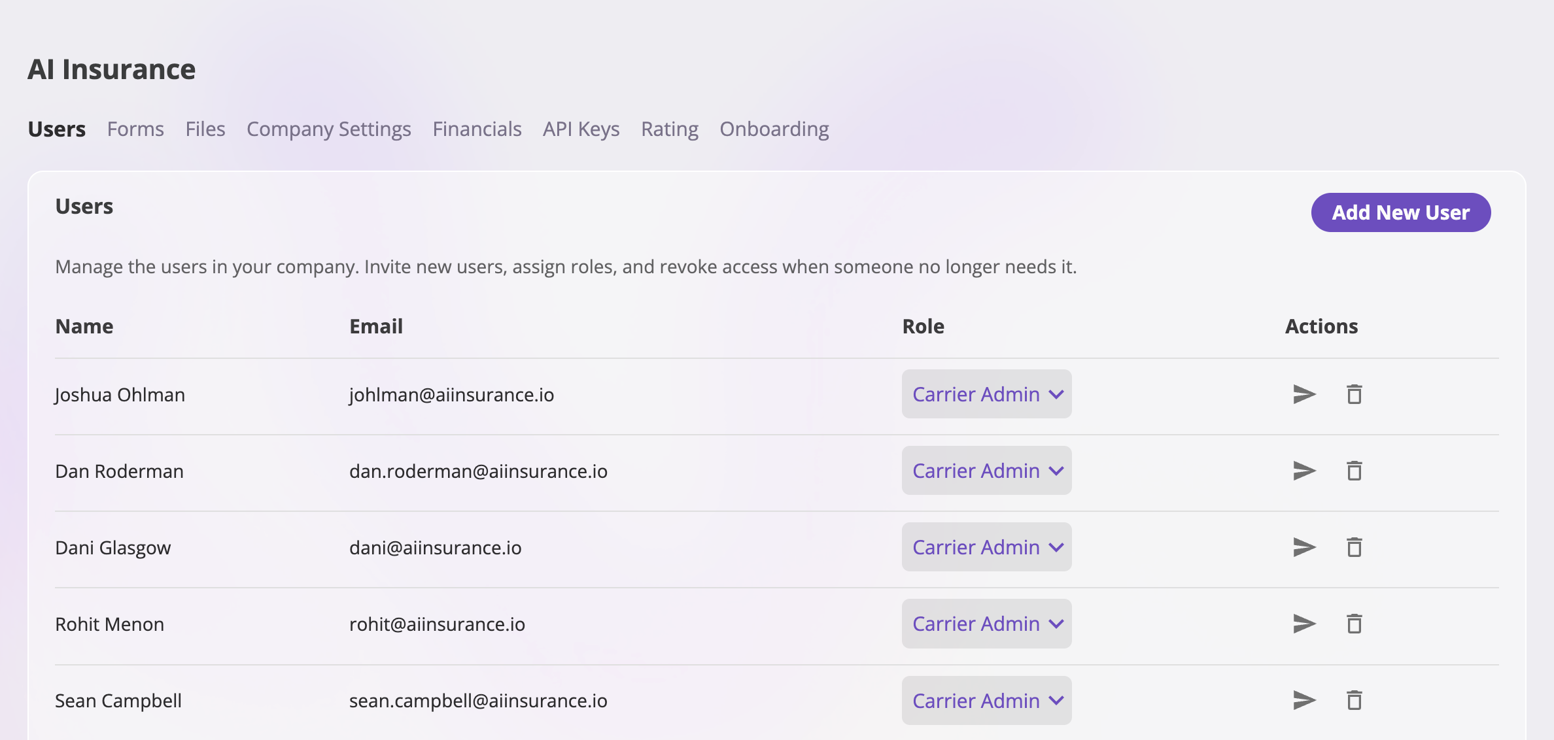
Task: Open the API Keys tab
Action: tap(581, 129)
